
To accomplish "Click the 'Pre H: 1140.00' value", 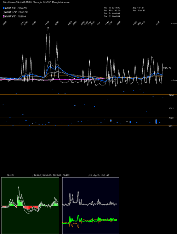I will coord(112,11).
